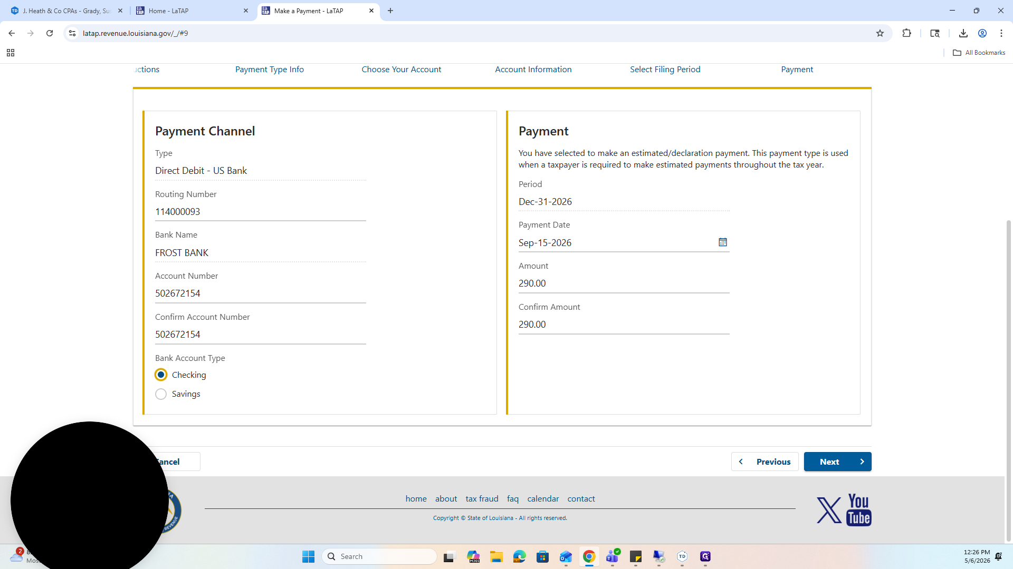
Task: Open a new browser tab
Action: click(x=390, y=11)
